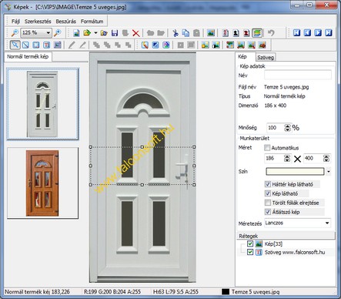Click the zoom in magnifier icon

point(58,33)
